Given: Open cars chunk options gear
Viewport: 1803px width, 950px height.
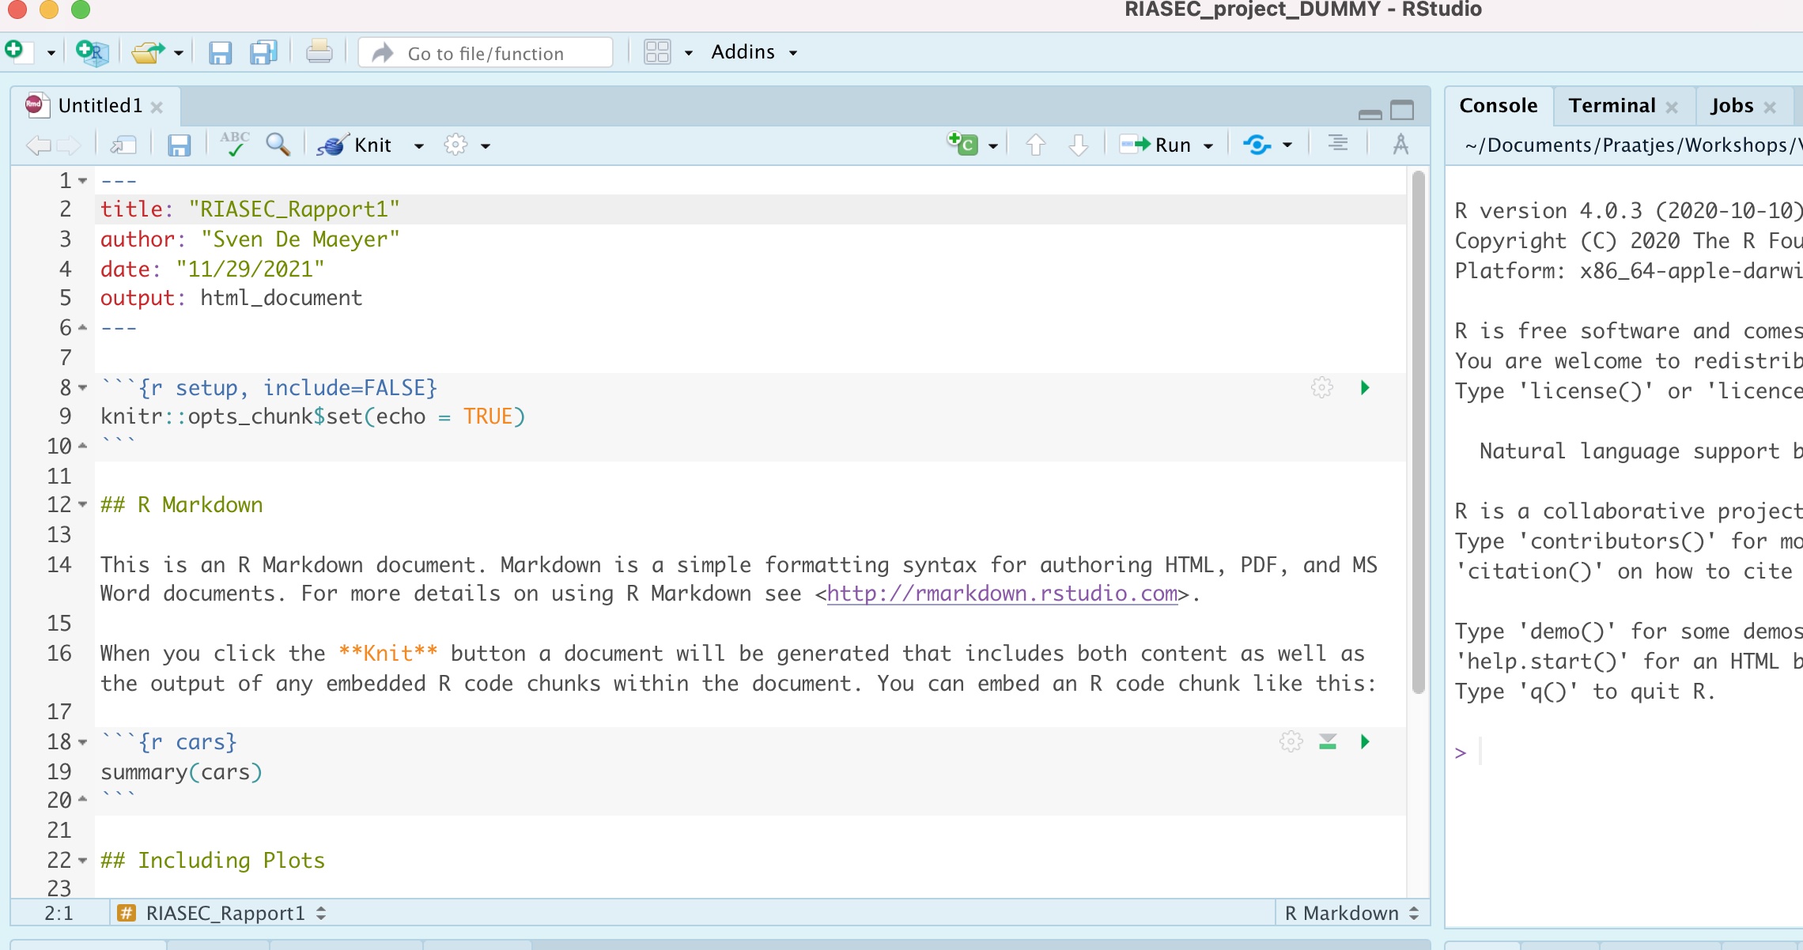Looking at the screenshot, I should (1291, 741).
